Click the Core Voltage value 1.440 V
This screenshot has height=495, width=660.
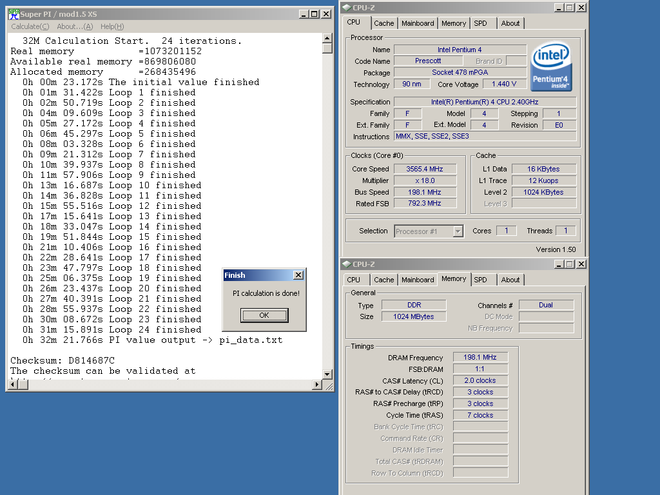tap(504, 84)
